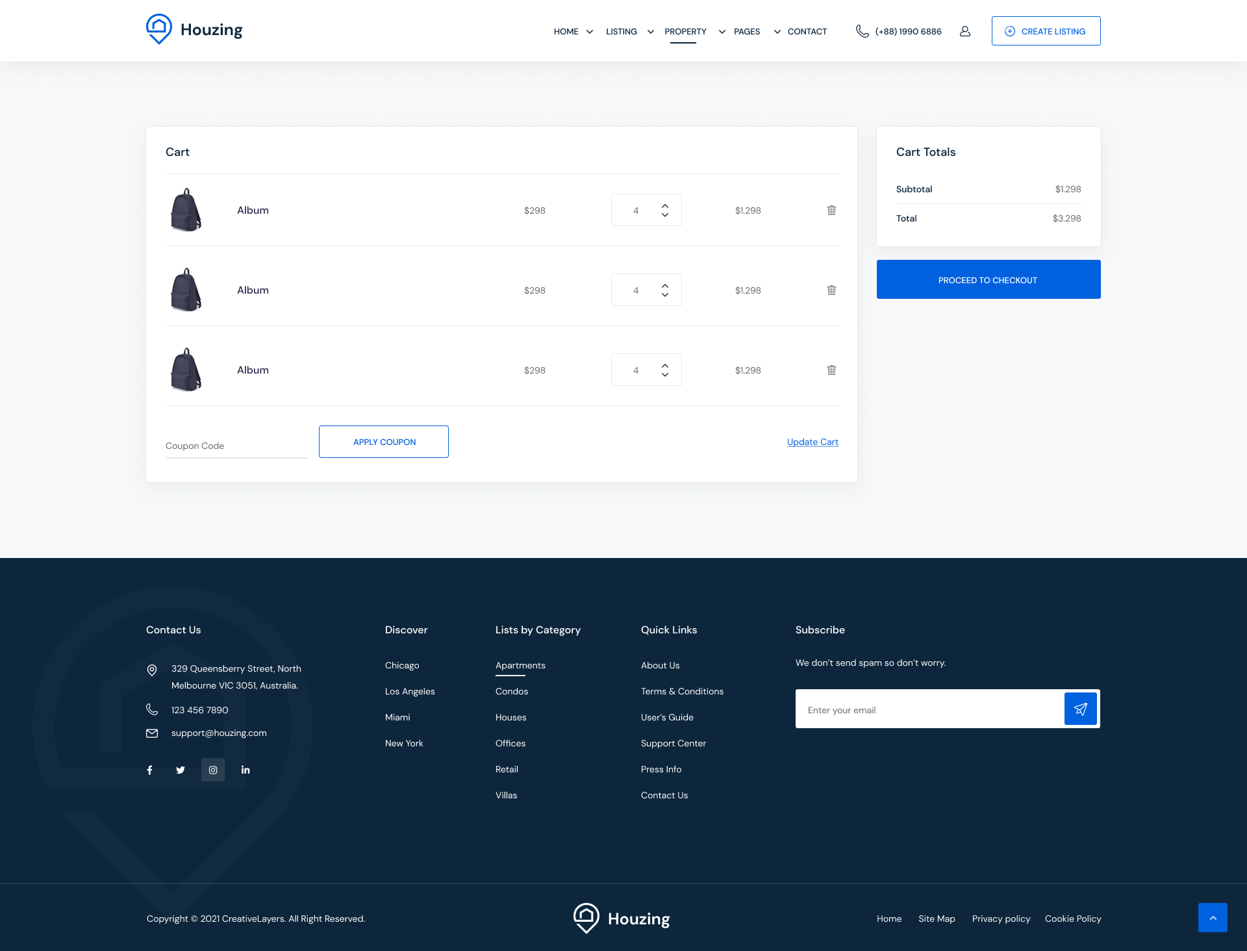
Task: Focus the Coupon Code input field
Action: click(236, 446)
